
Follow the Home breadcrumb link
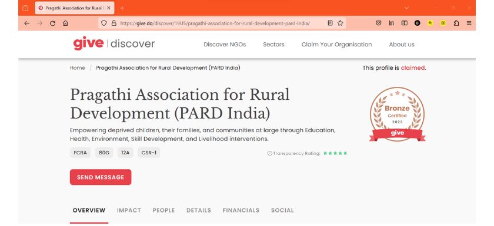tap(78, 68)
